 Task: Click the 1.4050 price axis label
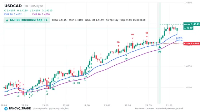tap(188, 66)
